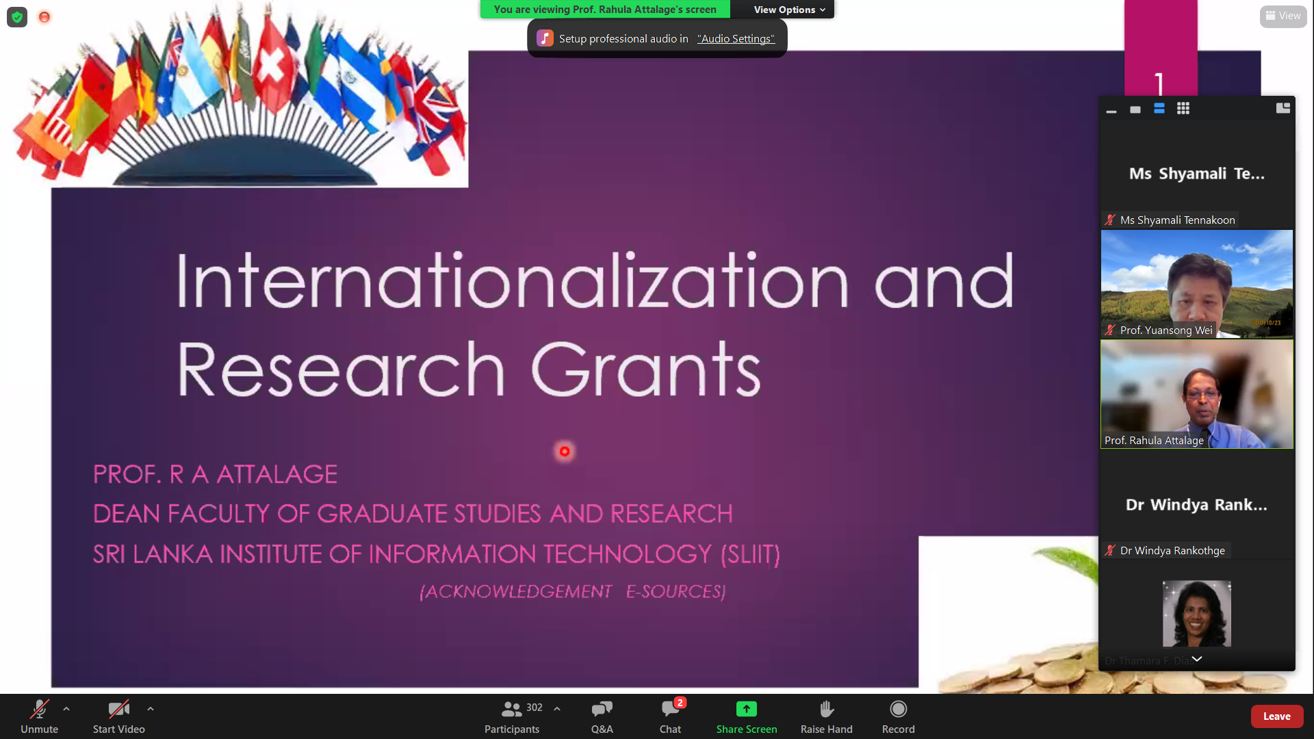Open the "Audio Settings" link
This screenshot has width=1314, height=739.
(736, 39)
